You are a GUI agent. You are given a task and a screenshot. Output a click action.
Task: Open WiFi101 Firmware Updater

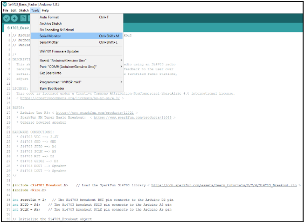77,51
